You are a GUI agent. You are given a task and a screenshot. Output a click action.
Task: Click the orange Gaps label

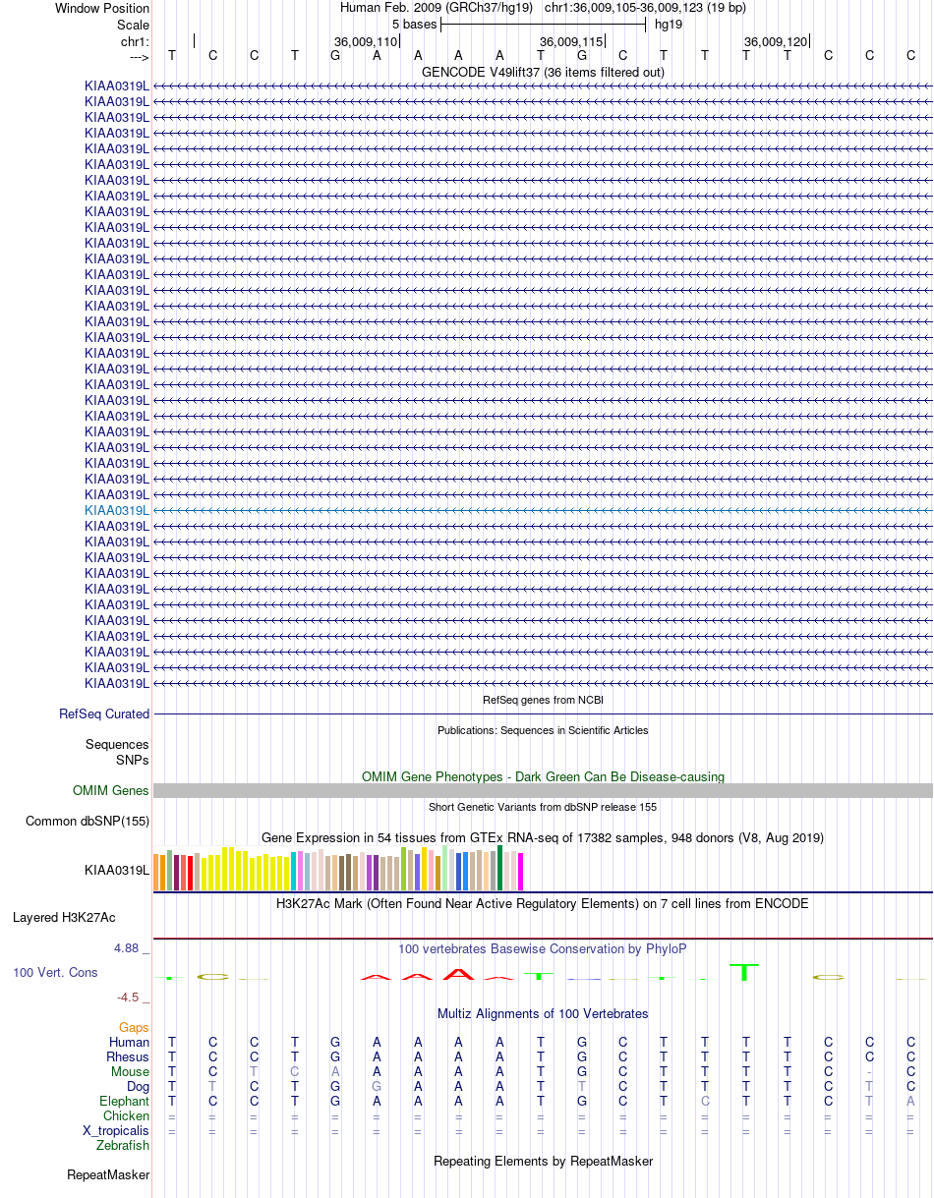134,1028
